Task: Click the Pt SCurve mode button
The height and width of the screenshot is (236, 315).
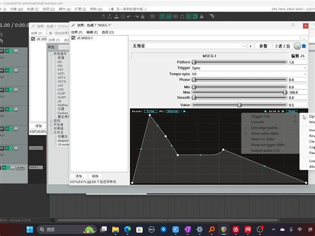Action: tap(172, 111)
